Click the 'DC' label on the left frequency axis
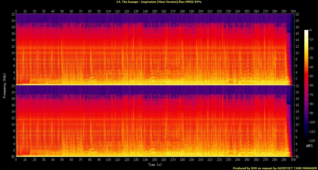Image resolution: width=318 pixels, height=170 pixels. 13,157
